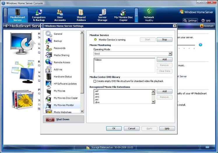Click extensions list scroll up arrow

(x=153, y=91)
